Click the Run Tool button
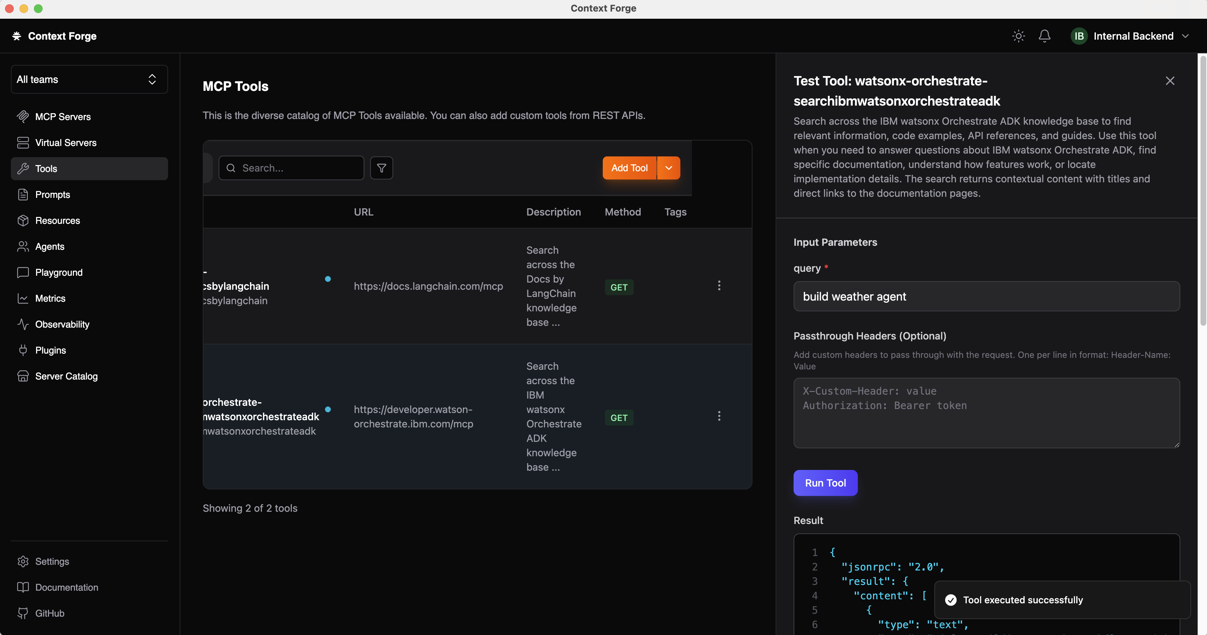 click(825, 483)
